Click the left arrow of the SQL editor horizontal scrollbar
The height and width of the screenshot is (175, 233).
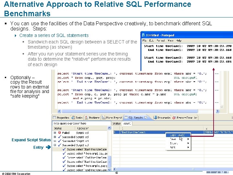[x=59, y=111]
